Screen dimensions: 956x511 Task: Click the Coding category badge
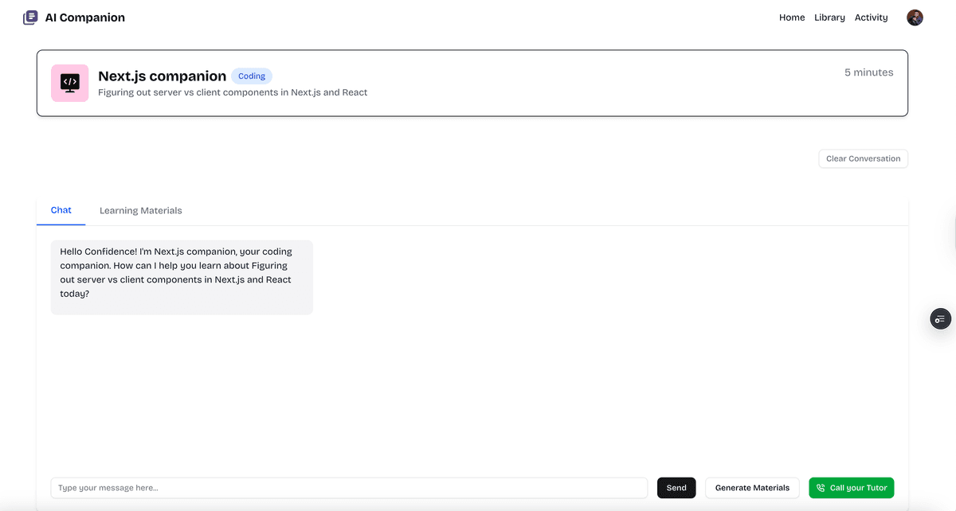(x=252, y=76)
